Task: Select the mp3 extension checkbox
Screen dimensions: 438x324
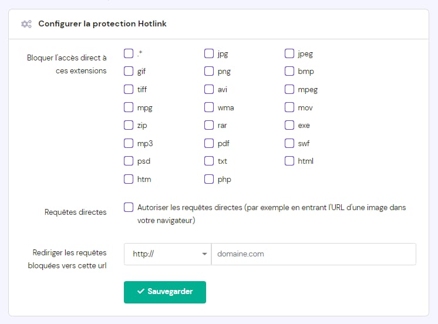Action: click(129, 143)
